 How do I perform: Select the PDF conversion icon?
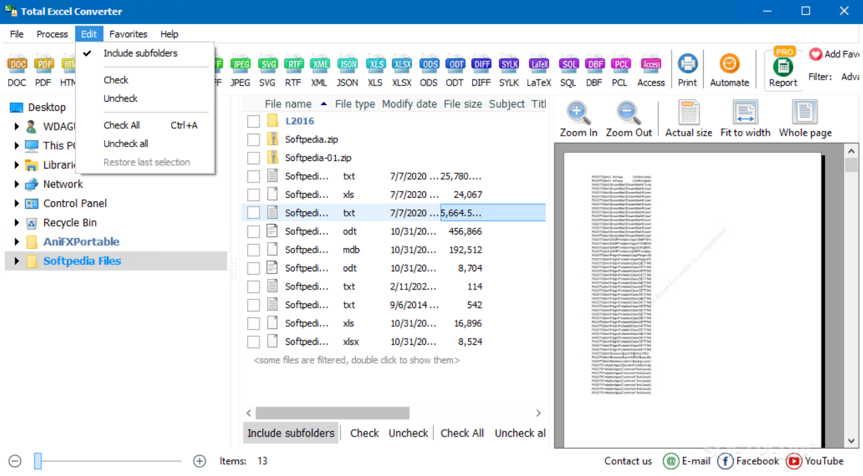[43, 71]
